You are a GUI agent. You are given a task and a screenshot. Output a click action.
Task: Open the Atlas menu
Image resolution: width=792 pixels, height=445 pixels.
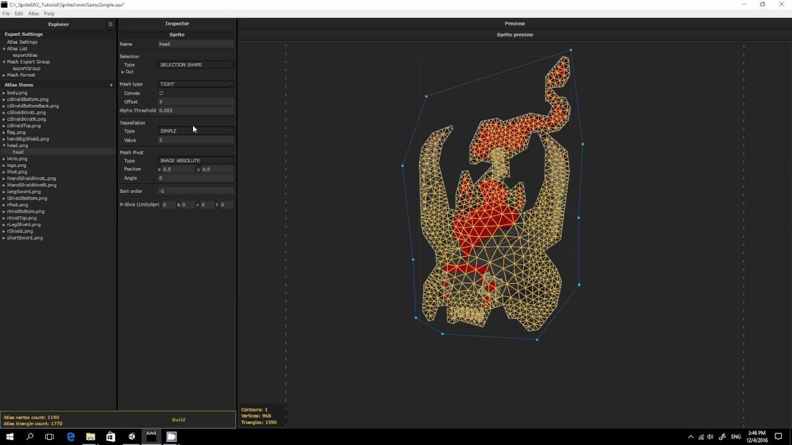click(33, 13)
